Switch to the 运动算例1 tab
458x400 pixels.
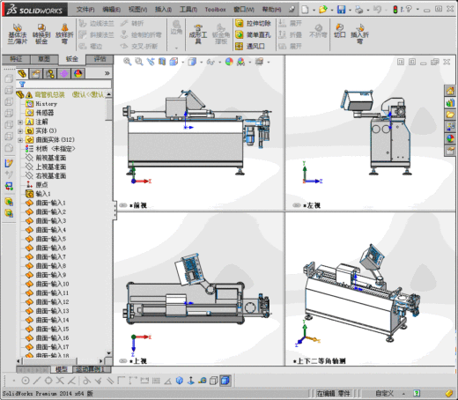(90, 369)
